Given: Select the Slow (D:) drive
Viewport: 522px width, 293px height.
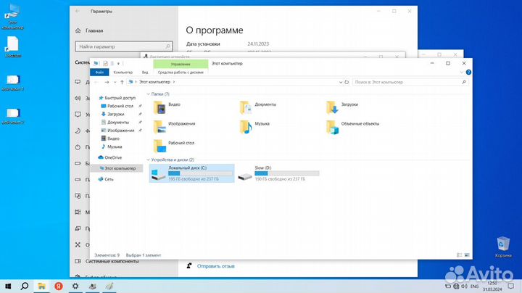Looking at the screenshot, I should 278,173.
